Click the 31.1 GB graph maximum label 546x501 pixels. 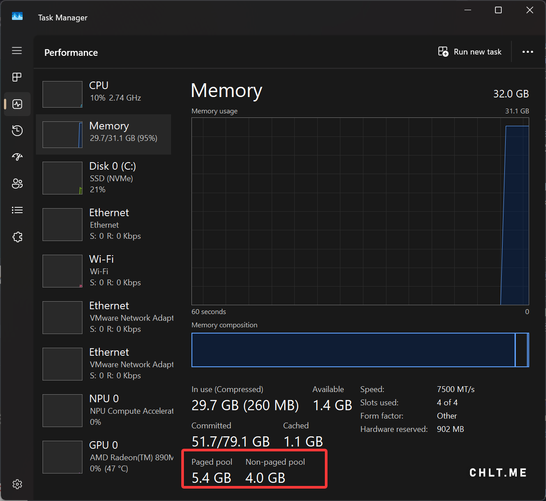(517, 111)
